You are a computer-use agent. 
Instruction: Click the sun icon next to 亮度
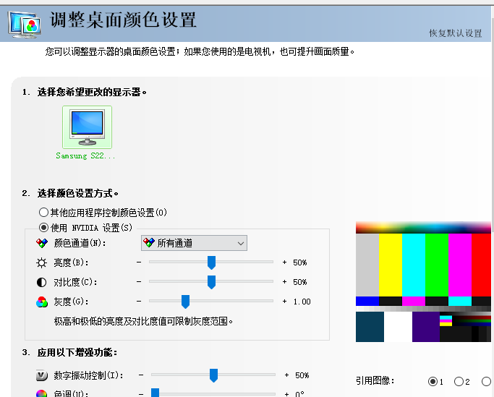pyautogui.click(x=42, y=262)
